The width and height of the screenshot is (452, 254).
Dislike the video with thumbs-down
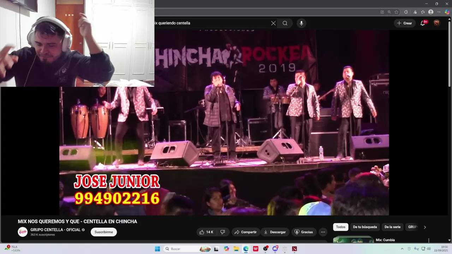click(223, 232)
